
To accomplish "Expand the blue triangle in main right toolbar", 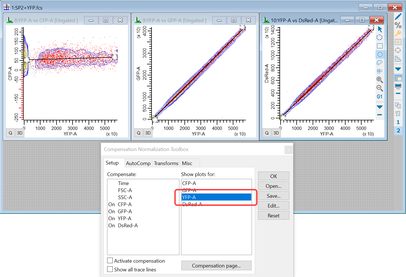I will [x=398, y=69].
